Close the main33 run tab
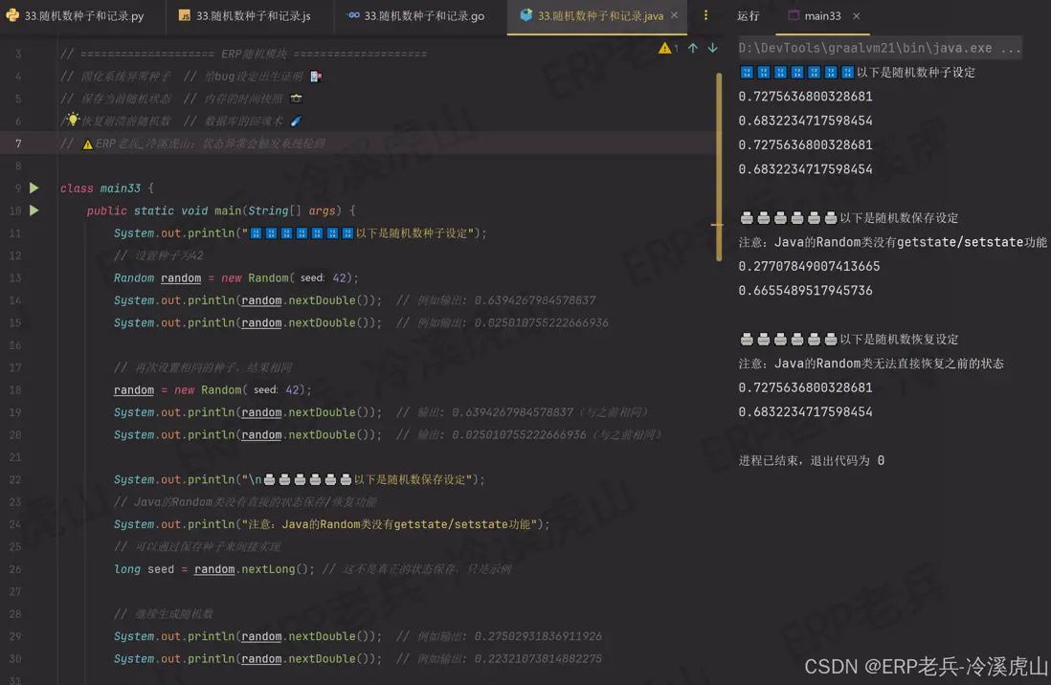The height and width of the screenshot is (685, 1051). [x=856, y=15]
